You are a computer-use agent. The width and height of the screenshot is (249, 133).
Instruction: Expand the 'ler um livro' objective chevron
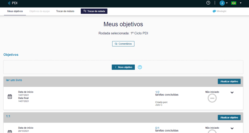click(232, 93)
